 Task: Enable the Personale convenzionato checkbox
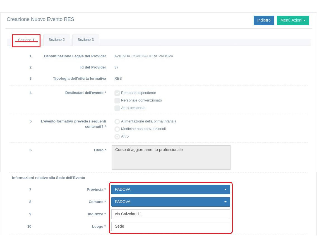tap(117, 101)
